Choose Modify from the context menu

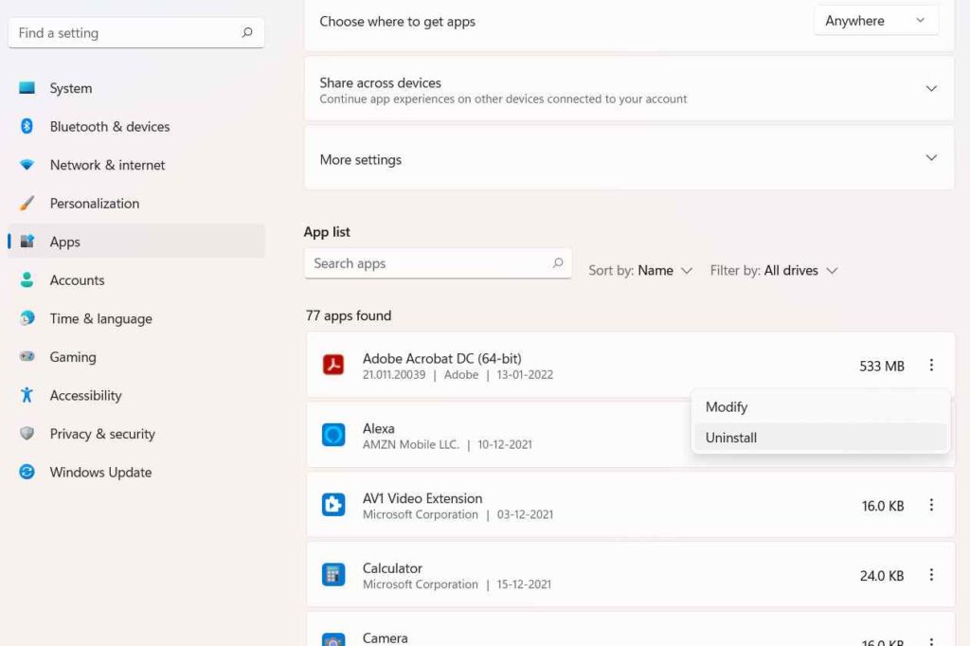pos(820,407)
